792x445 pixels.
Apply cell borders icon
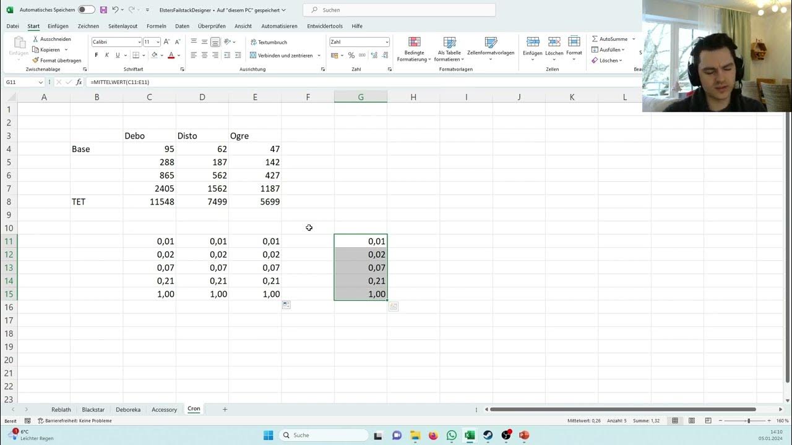point(135,55)
